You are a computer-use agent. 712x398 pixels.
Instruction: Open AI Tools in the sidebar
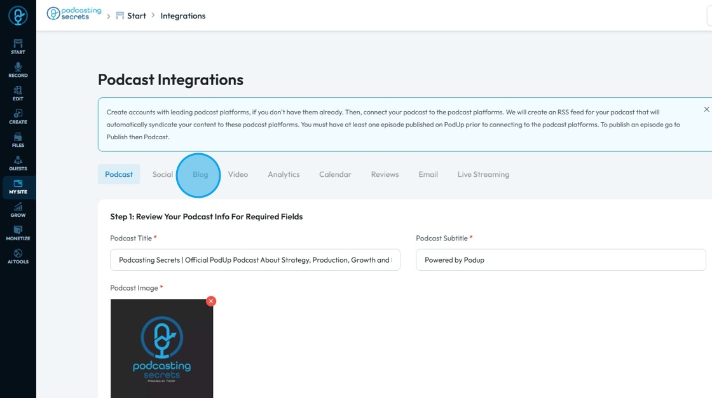click(x=18, y=257)
